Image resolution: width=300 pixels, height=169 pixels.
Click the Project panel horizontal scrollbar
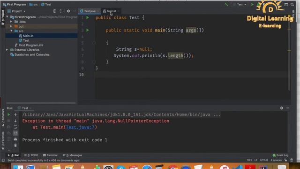tap(41, 103)
